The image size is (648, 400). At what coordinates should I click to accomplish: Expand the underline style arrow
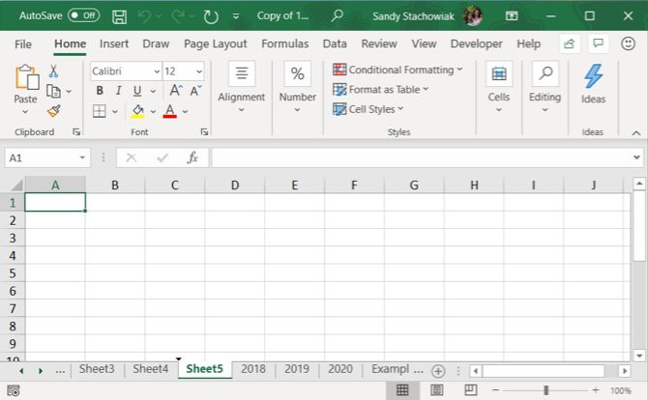(x=153, y=91)
